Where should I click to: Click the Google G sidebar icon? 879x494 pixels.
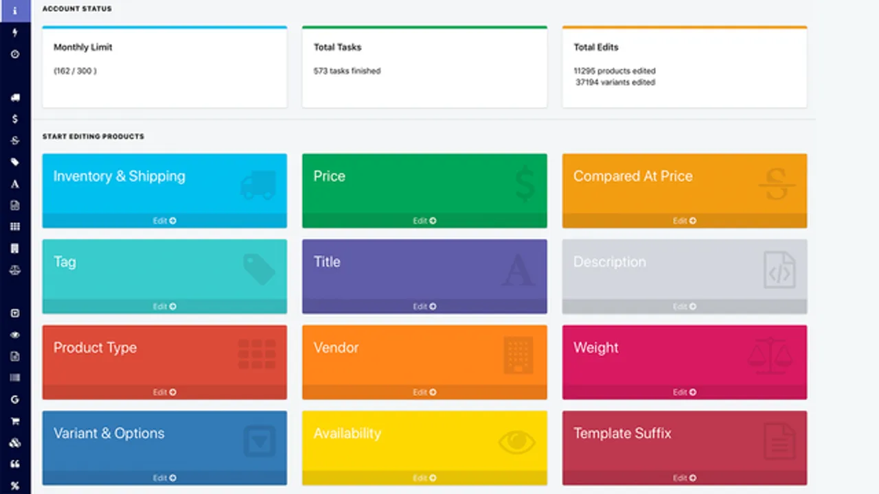point(15,400)
